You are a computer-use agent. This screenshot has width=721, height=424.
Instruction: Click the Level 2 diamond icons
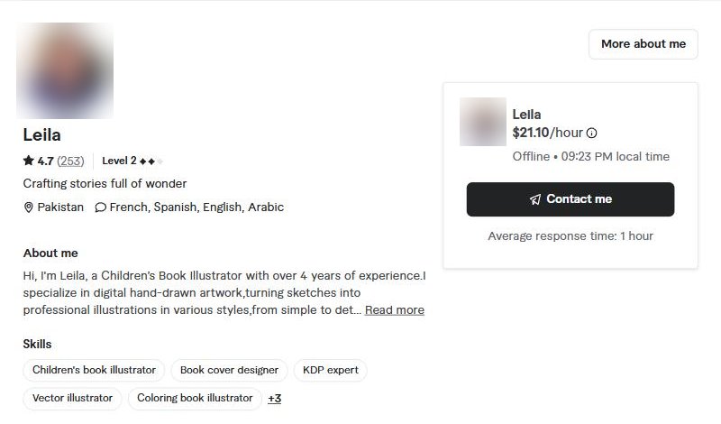(151, 161)
